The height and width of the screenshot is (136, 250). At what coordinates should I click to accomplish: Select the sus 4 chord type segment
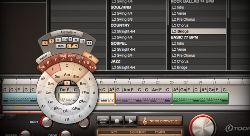point(42,68)
